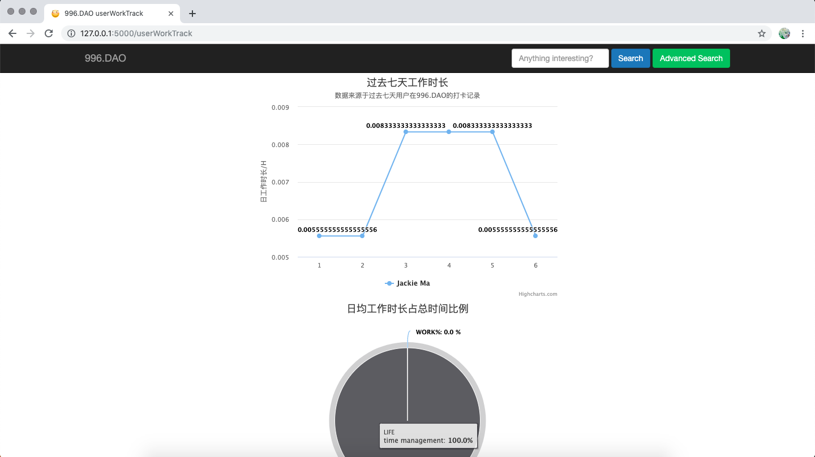Viewport: 815px width, 457px height.
Task: Click the y-axis label 0.006
Action: (x=280, y=220)
